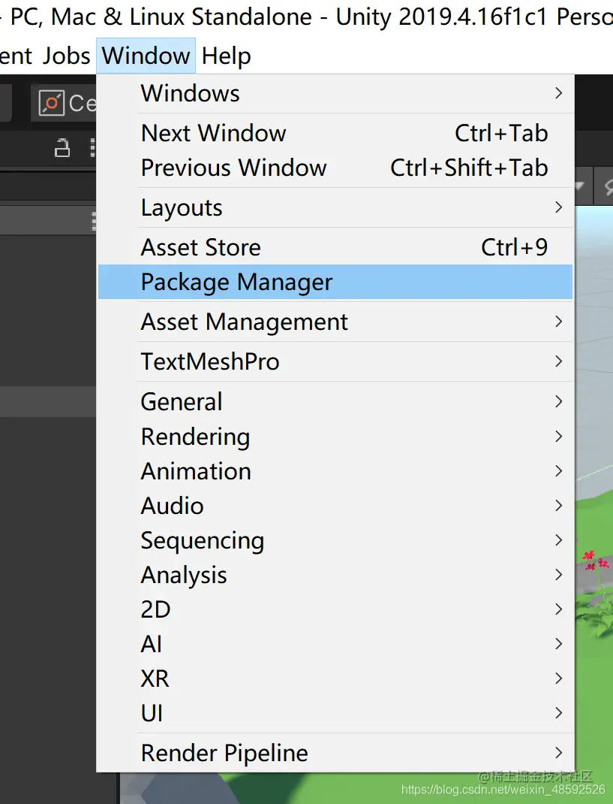Open the Render Pipeline submenu
Viewport: 613px width, 804px height.
click(335, 753)
